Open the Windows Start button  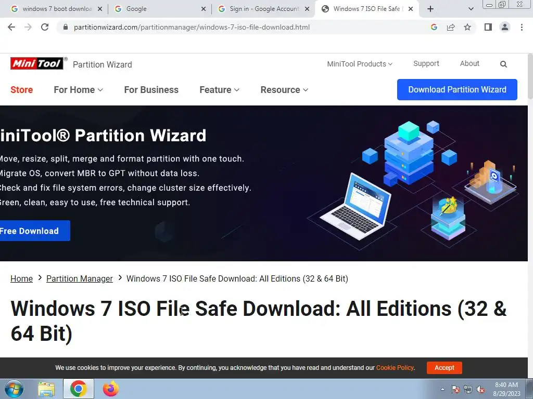tap(14, 389)
